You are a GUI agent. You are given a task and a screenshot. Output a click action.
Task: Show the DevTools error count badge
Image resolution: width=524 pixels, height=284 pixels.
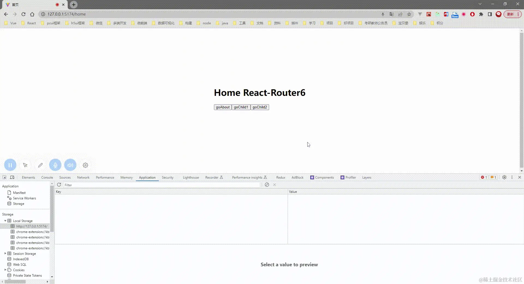[484, 177]
